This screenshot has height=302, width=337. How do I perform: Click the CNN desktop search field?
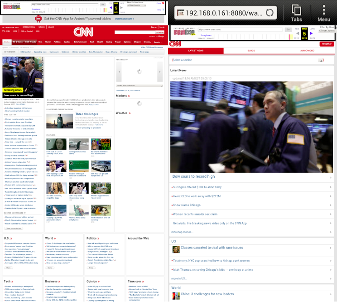pos(135,32)
